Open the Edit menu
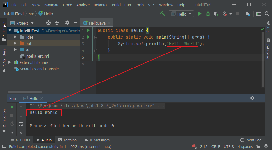Viewport: 272px width, 150px height. point(25,5)
